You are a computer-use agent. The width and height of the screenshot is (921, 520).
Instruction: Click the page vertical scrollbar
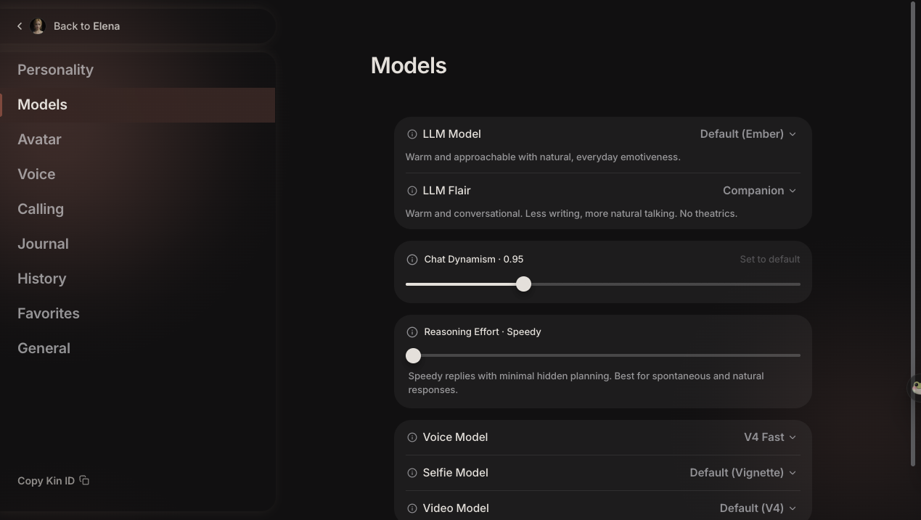point(913,234)
